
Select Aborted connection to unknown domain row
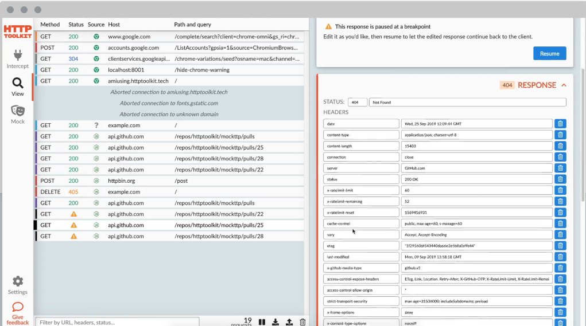click(170, 114)
